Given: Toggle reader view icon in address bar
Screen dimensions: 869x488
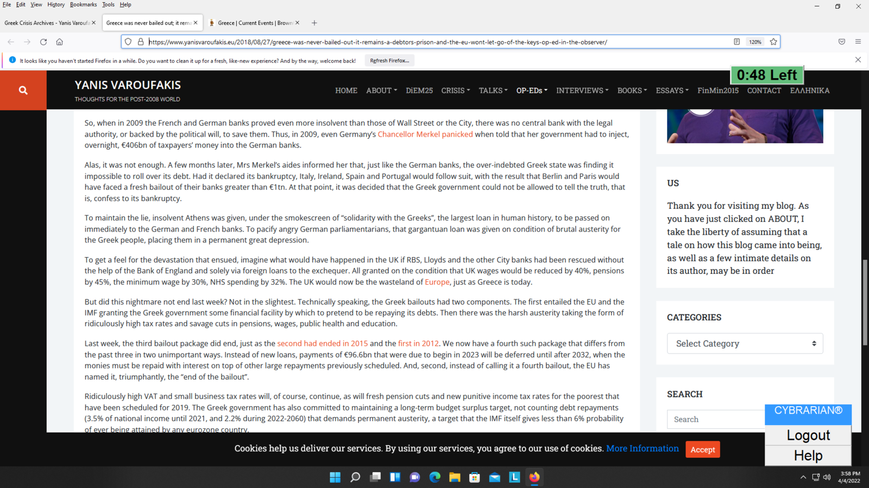Looking at the screenshot, I should tap(736, 42).
